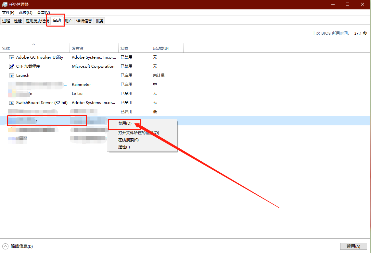This screenshot has height=253, width=371.
Task: Click the SwitchBoard Server (32 bit) icon
Action: (x=12, y=103)
